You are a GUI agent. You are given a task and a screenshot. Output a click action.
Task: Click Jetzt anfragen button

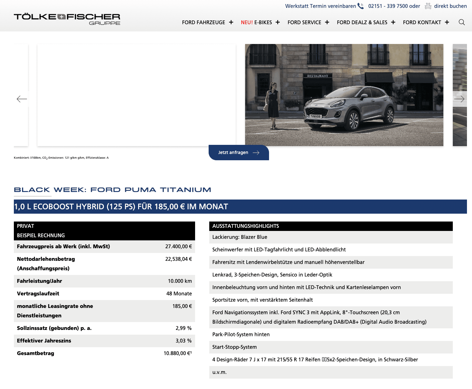(x=239, y=152)
